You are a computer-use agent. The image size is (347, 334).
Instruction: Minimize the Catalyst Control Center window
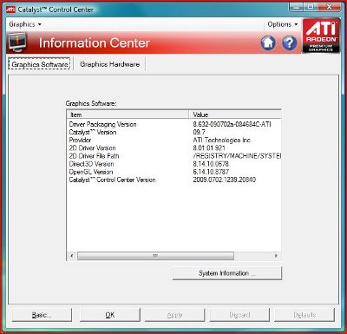click(x=297, y=7)
